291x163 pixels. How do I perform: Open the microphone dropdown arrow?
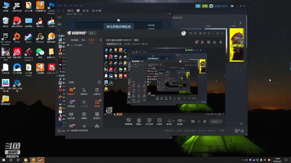pyautogui.click(x=174, y=121)
